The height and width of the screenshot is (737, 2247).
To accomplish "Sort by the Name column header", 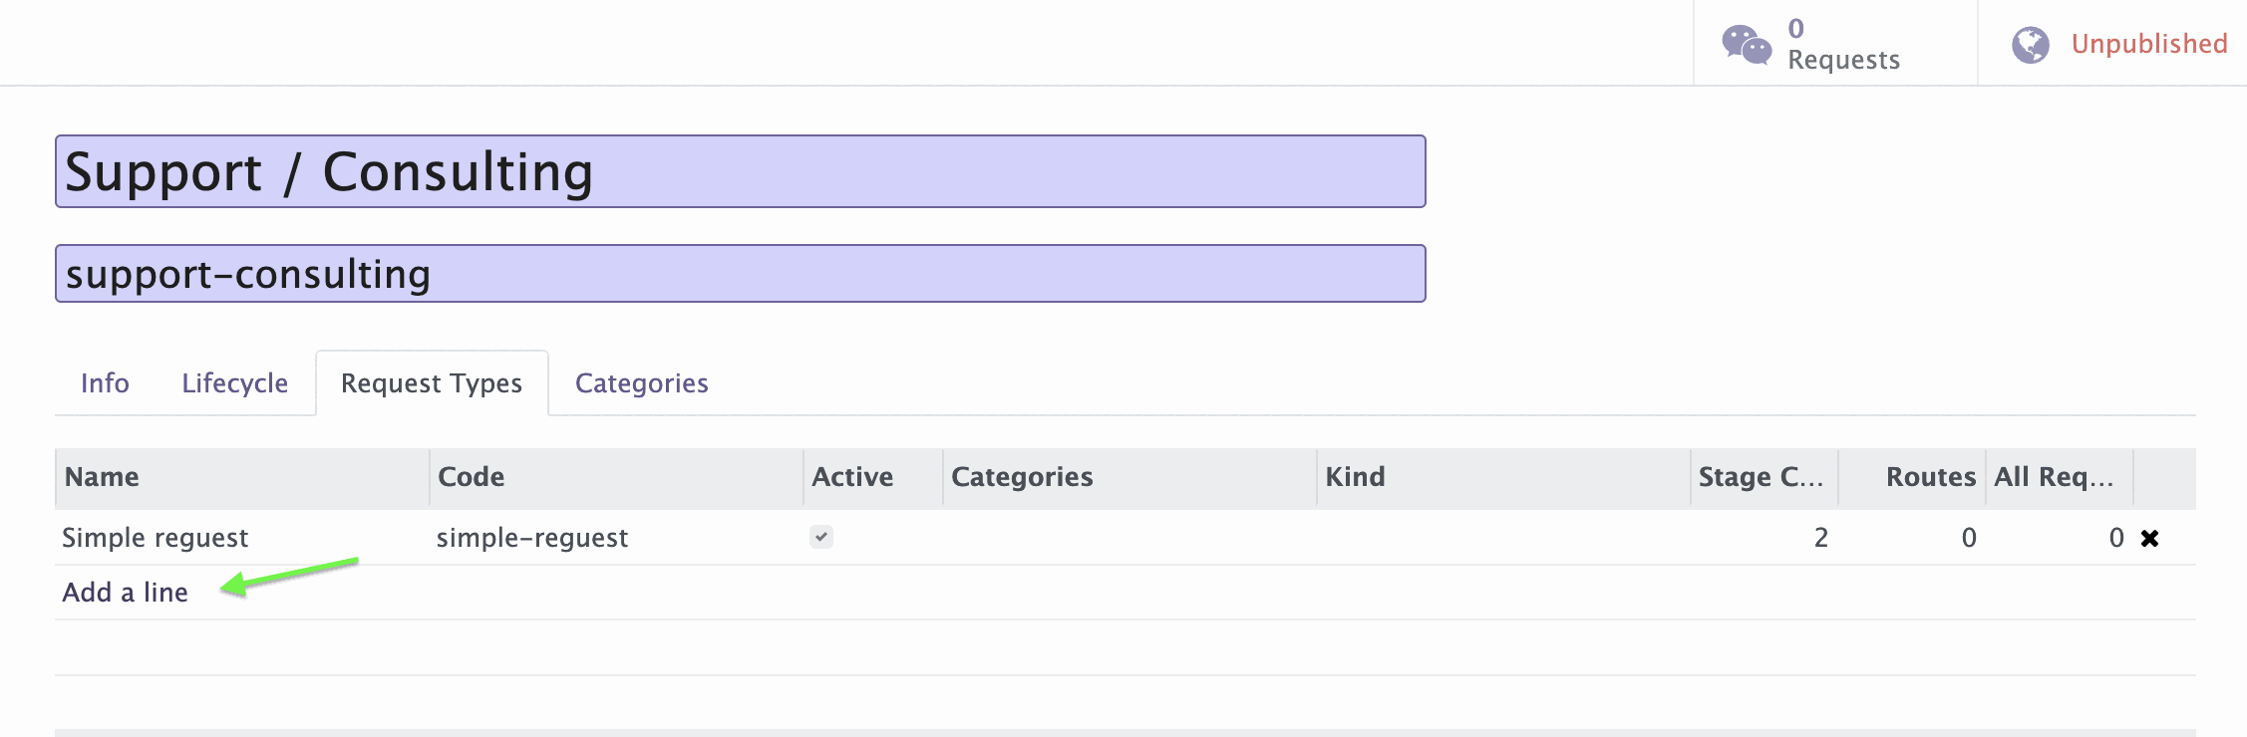I will pos(102,477).
